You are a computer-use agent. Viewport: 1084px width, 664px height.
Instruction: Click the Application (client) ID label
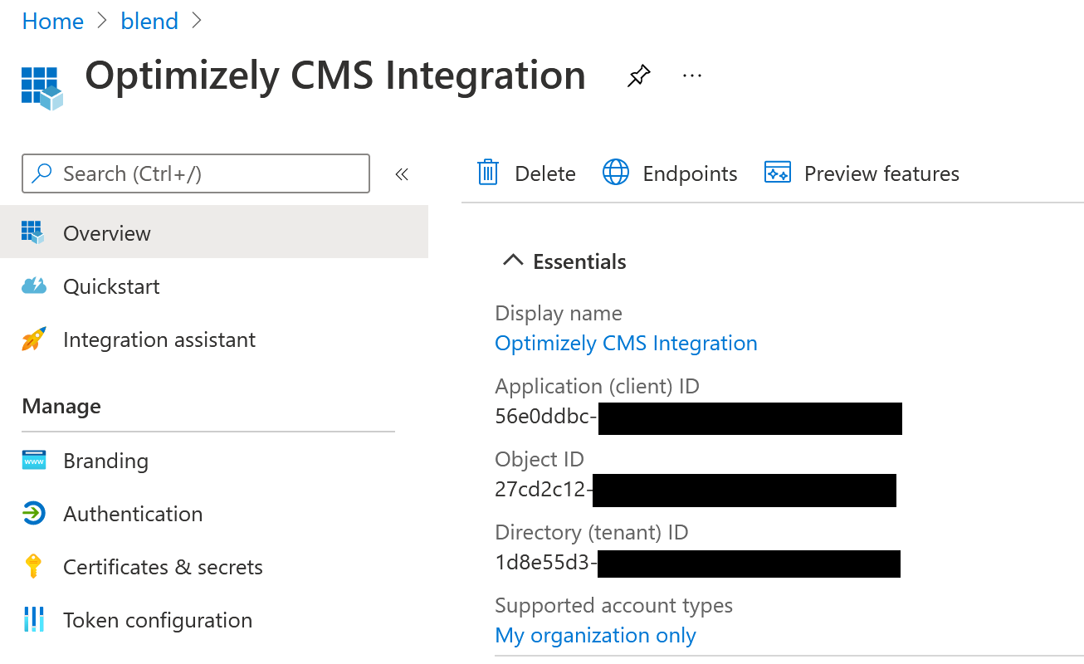pos(597,386)
